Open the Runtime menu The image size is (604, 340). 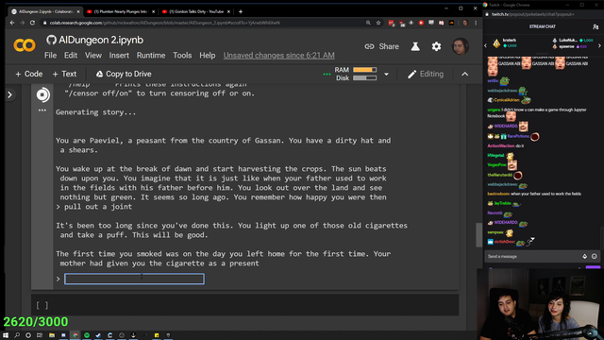pyautogui.click(x=151, y=56)
